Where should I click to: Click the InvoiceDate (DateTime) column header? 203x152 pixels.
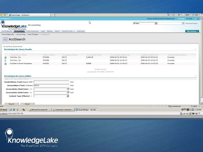pyautogui.click(x=120, y=55)
